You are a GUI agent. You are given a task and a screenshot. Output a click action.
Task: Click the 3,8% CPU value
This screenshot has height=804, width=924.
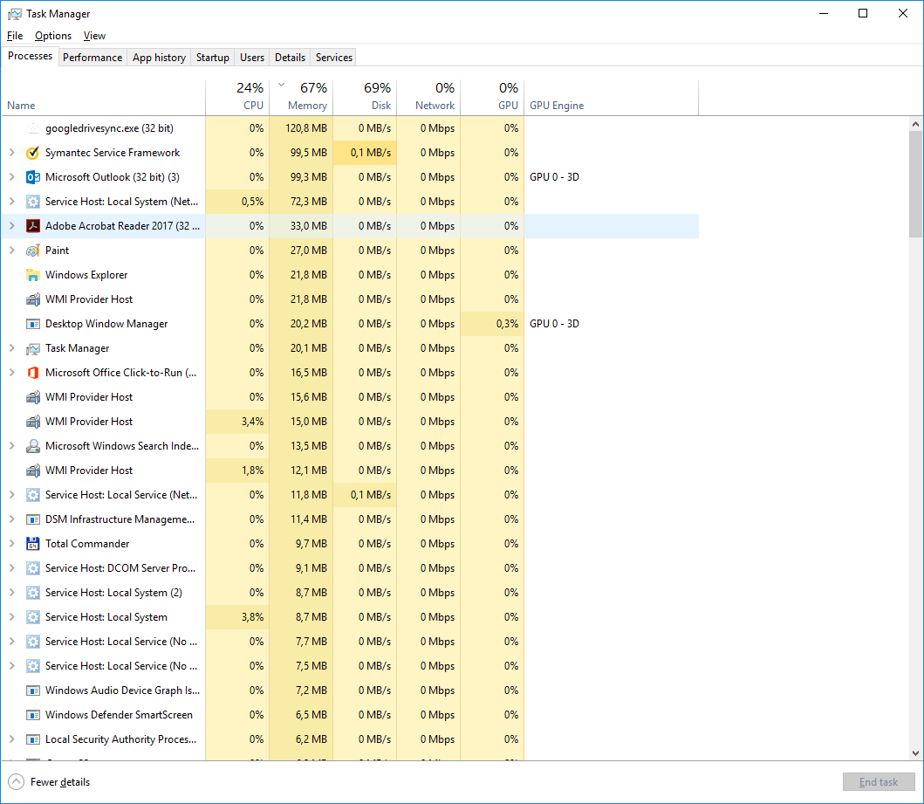click(252, 617)
